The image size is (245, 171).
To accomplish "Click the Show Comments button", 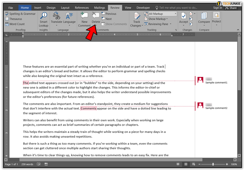I will [114, 24].
